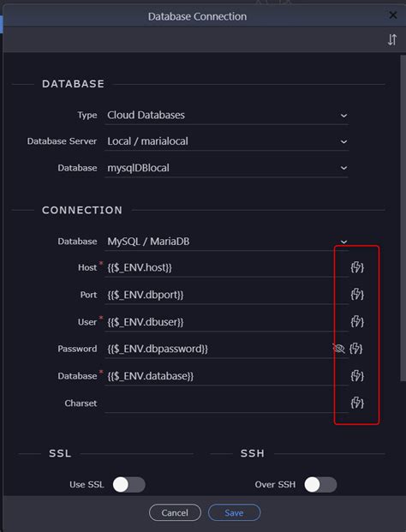This screenshot has width=406, height=532.
Task: Expand the mysqlDBlocal database dropdown
Action: pyautogui.click(x=226, y=168)
